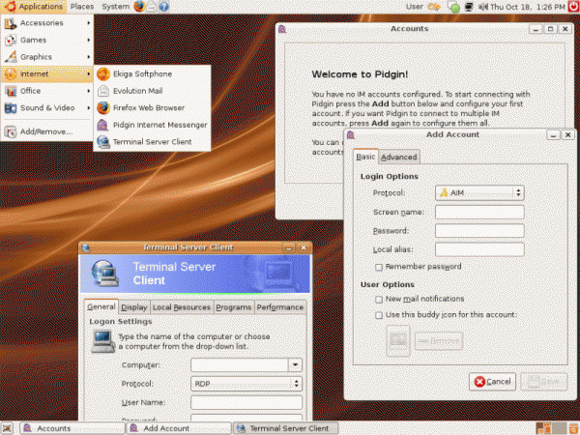Screen dimensions: 580x435
Task: Click the trash icon in bottom panel
Action: (573, 428)
